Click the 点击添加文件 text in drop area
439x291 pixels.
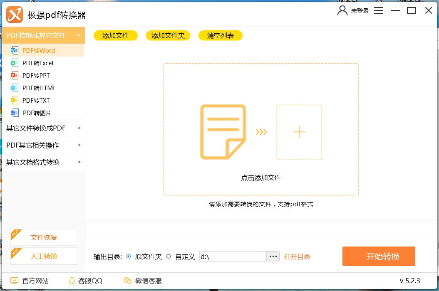261,178
